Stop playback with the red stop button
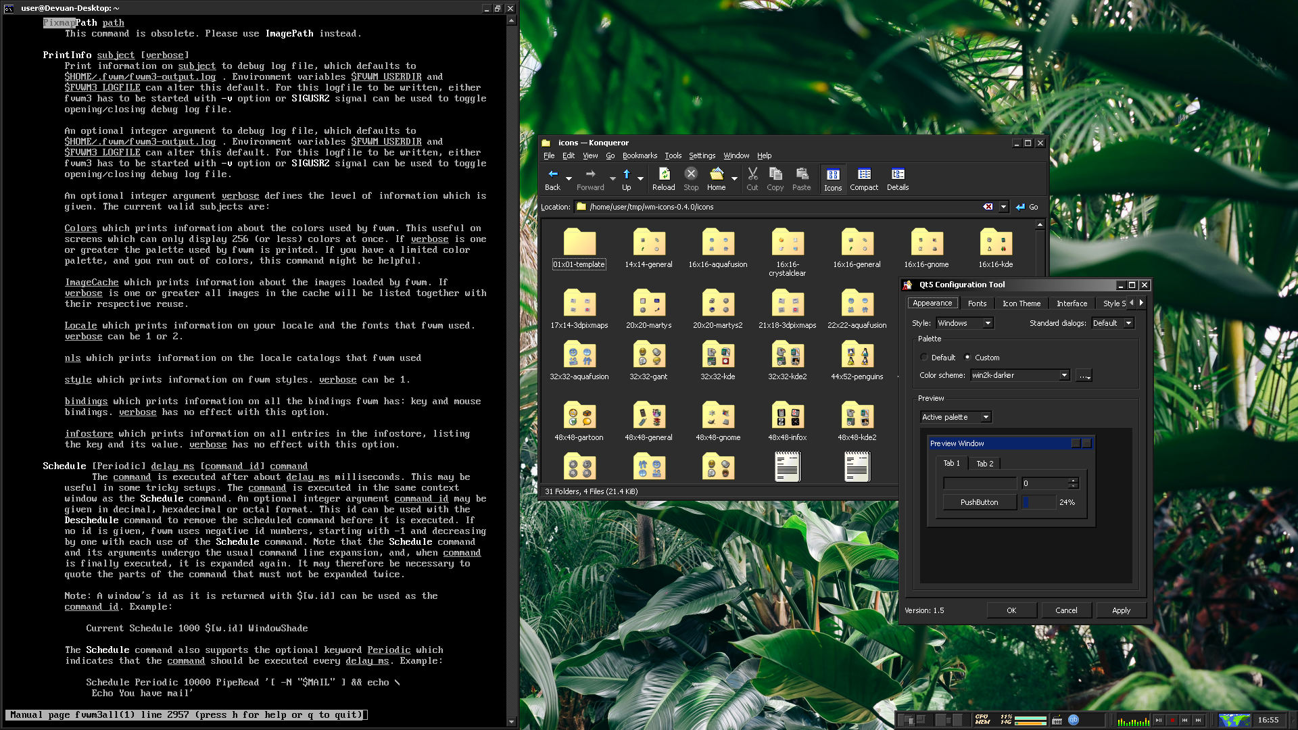The width and height of the screenshot is (1298, 730). pyautogui.click(x=1172, y=721)
